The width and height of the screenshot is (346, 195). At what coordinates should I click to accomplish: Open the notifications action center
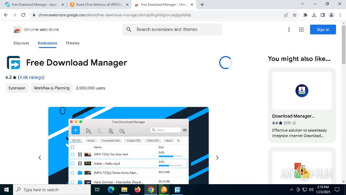pos(337,190)
